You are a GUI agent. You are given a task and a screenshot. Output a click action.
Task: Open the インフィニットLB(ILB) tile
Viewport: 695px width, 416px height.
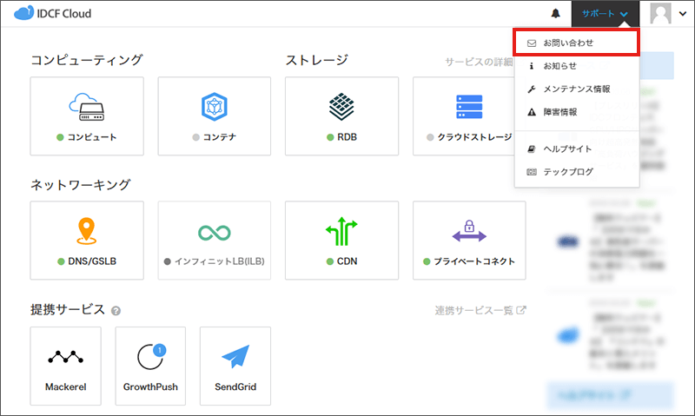pyautogui.click(x=214, y=241)
